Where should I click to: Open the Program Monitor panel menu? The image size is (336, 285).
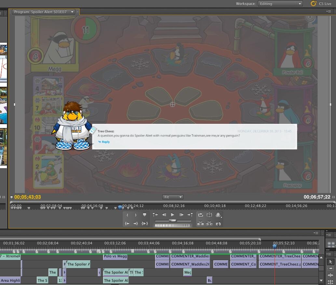pyautogui.click(x=329, y=11)
